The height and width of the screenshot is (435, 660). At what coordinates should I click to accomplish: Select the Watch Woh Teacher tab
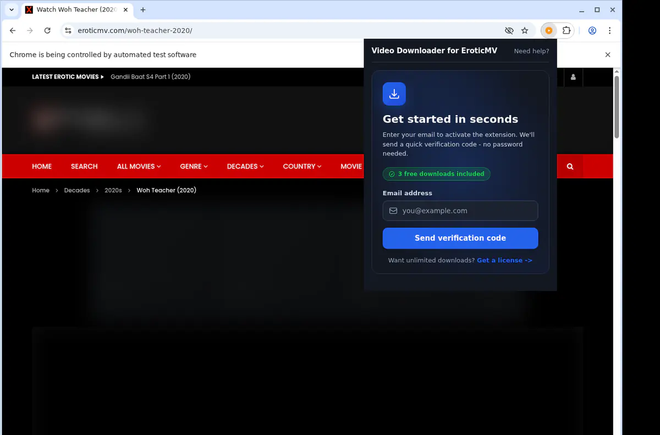point(76,10)
